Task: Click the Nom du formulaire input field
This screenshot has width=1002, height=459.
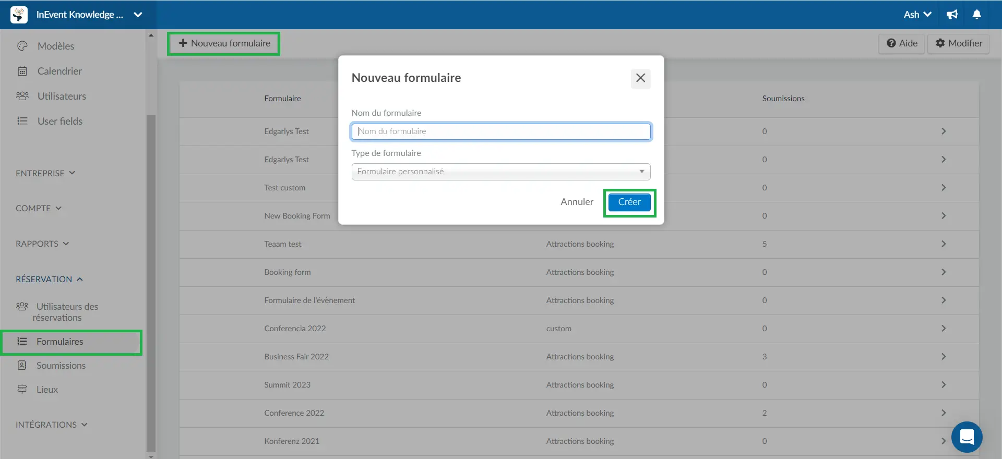Action: (501, 131)
